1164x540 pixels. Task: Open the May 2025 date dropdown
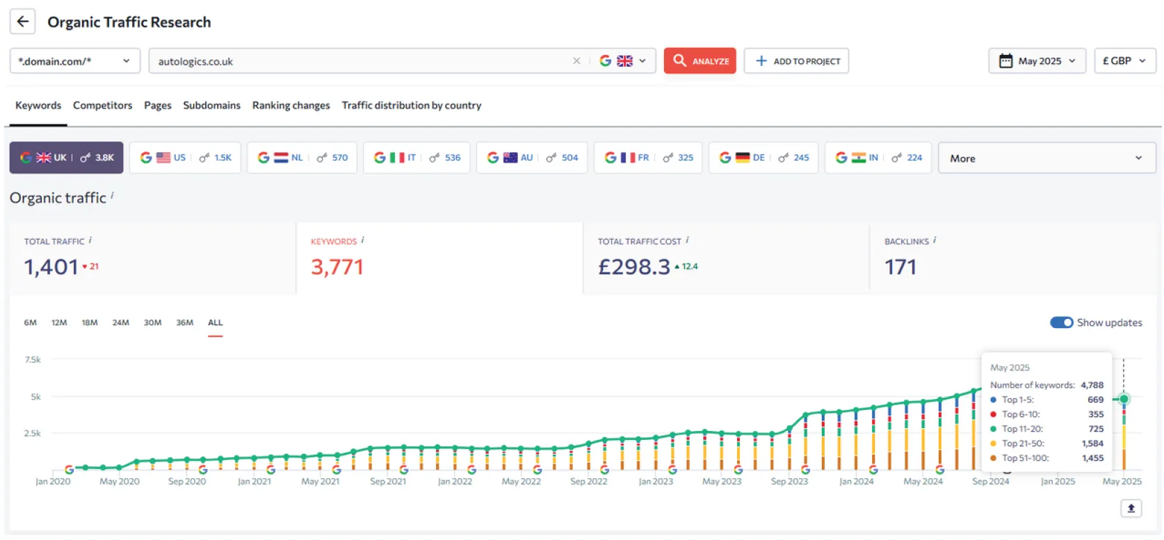[x=1037, y=61]
